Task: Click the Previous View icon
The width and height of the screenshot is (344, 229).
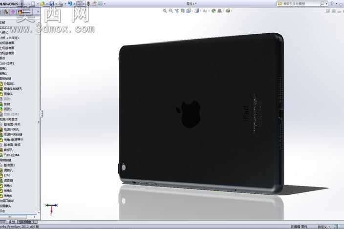Action: pos(177,11)
